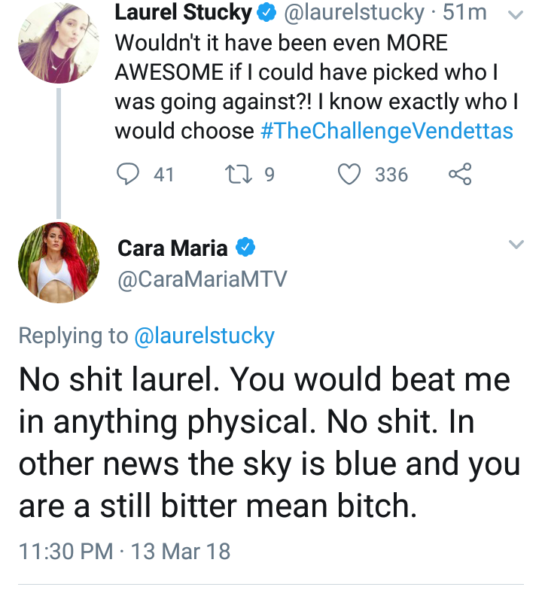Click the reply speech bubble icon
Viewport: 542px width, 590px height.
[128, 175]
